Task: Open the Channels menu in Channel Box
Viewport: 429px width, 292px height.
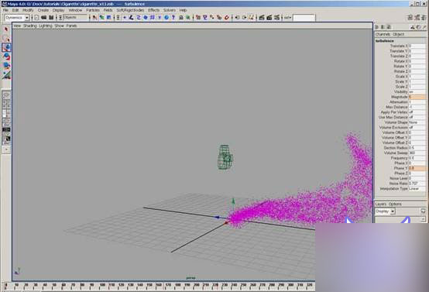Action: 383,34
